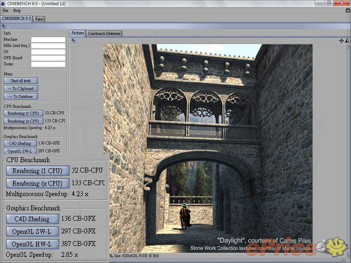The width and height of the screenshot is (351, 263).
Task: Minimize the CINEBENCH window
Action: [x=320, y=3]
